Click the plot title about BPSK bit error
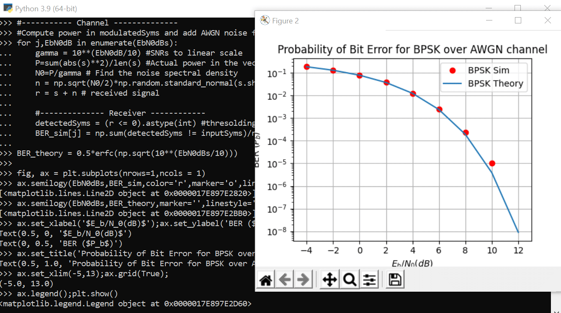 (x=412, y=49)
